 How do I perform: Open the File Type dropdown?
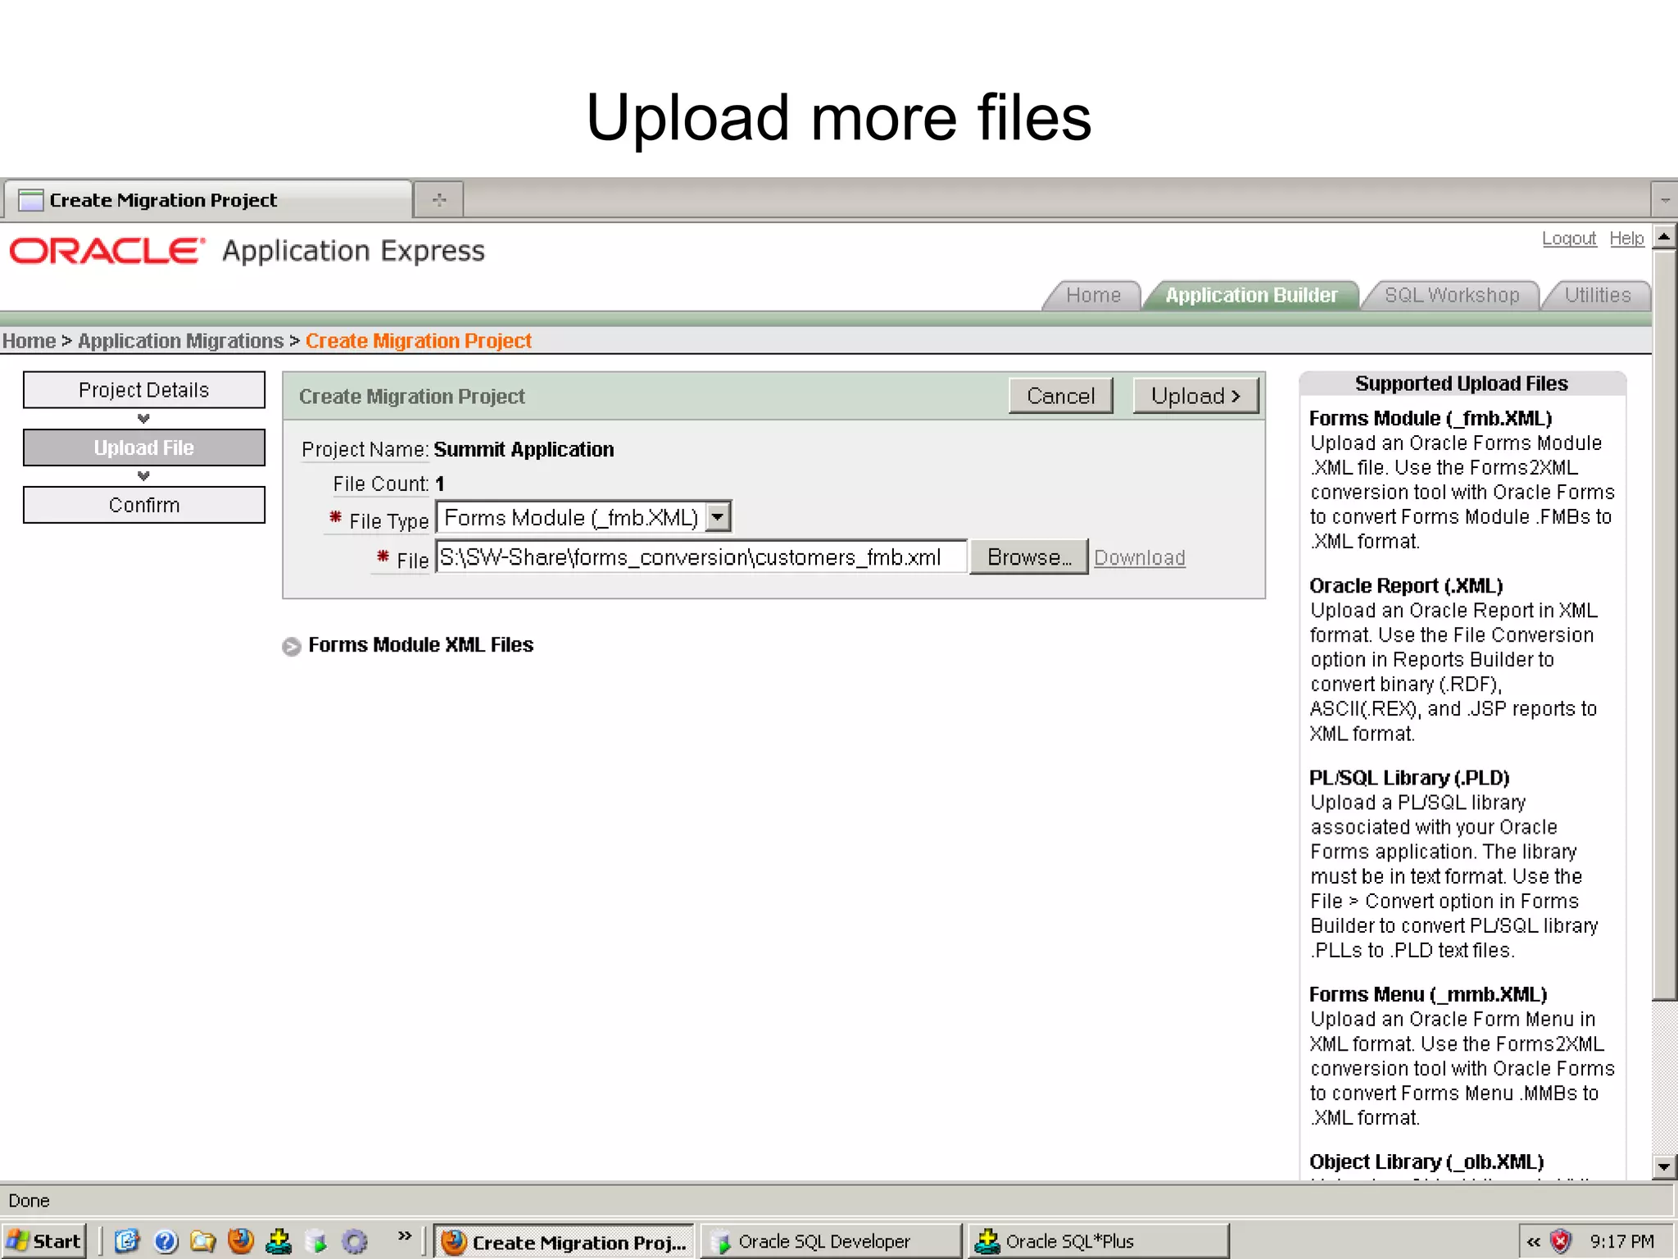click(x=584, y=517)
